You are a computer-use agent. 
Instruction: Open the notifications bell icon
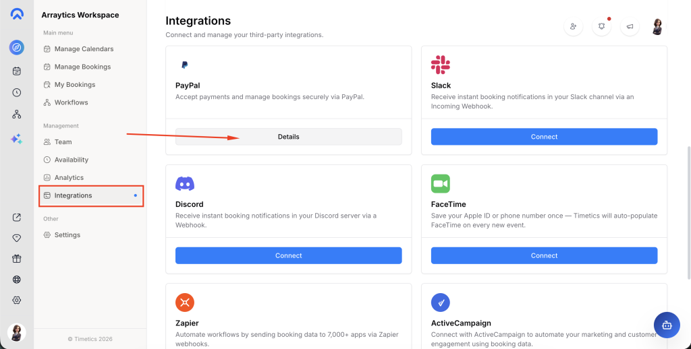[601, 26]
